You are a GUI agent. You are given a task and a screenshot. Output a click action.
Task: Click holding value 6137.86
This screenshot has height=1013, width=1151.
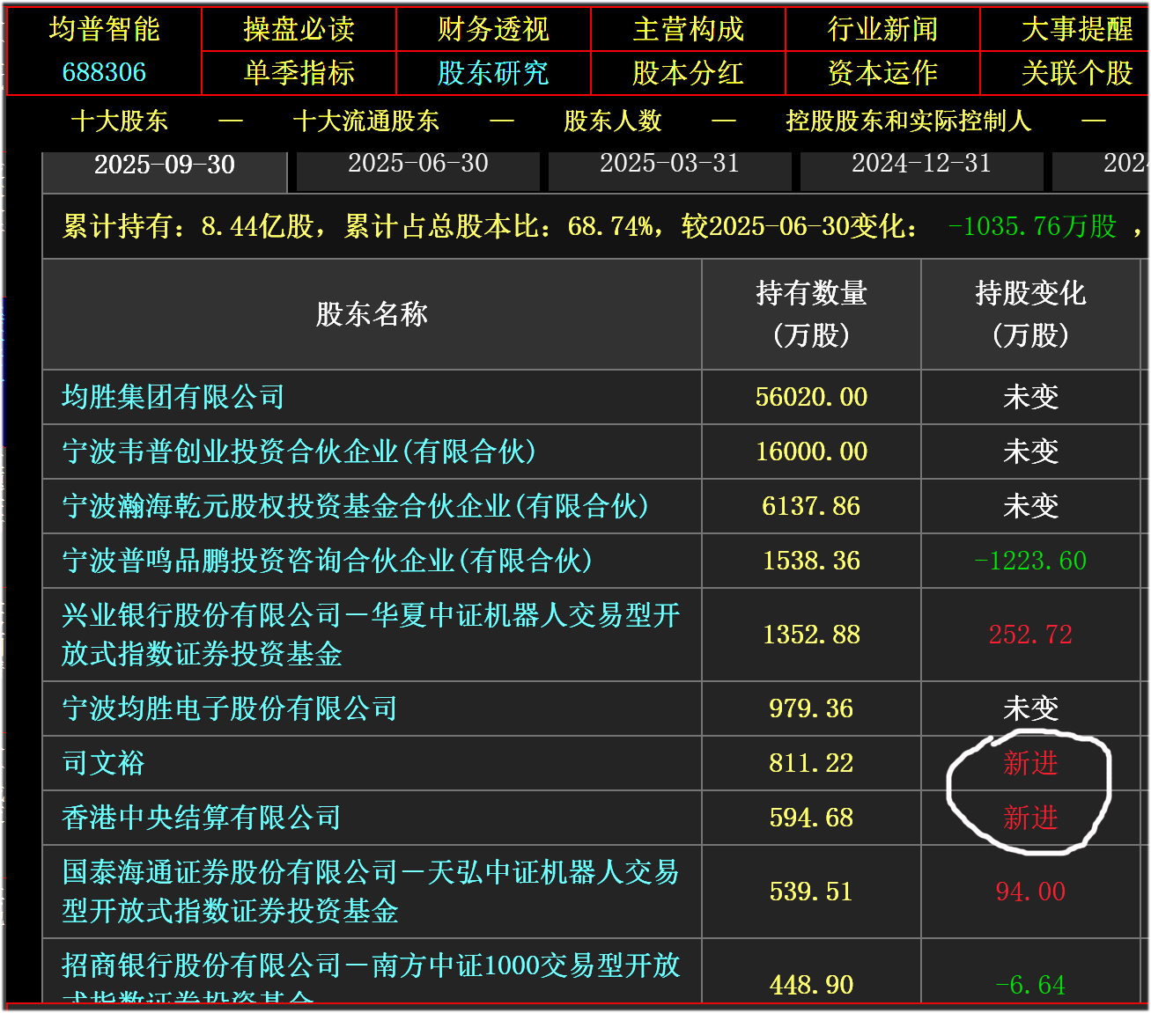(x=811, y=506)
